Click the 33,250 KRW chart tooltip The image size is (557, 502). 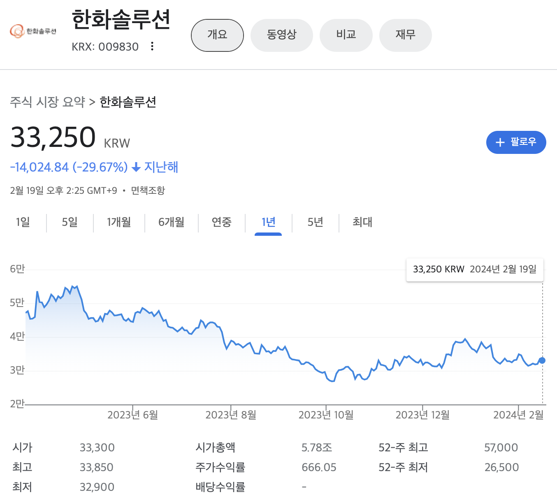[x=475, y=270]
